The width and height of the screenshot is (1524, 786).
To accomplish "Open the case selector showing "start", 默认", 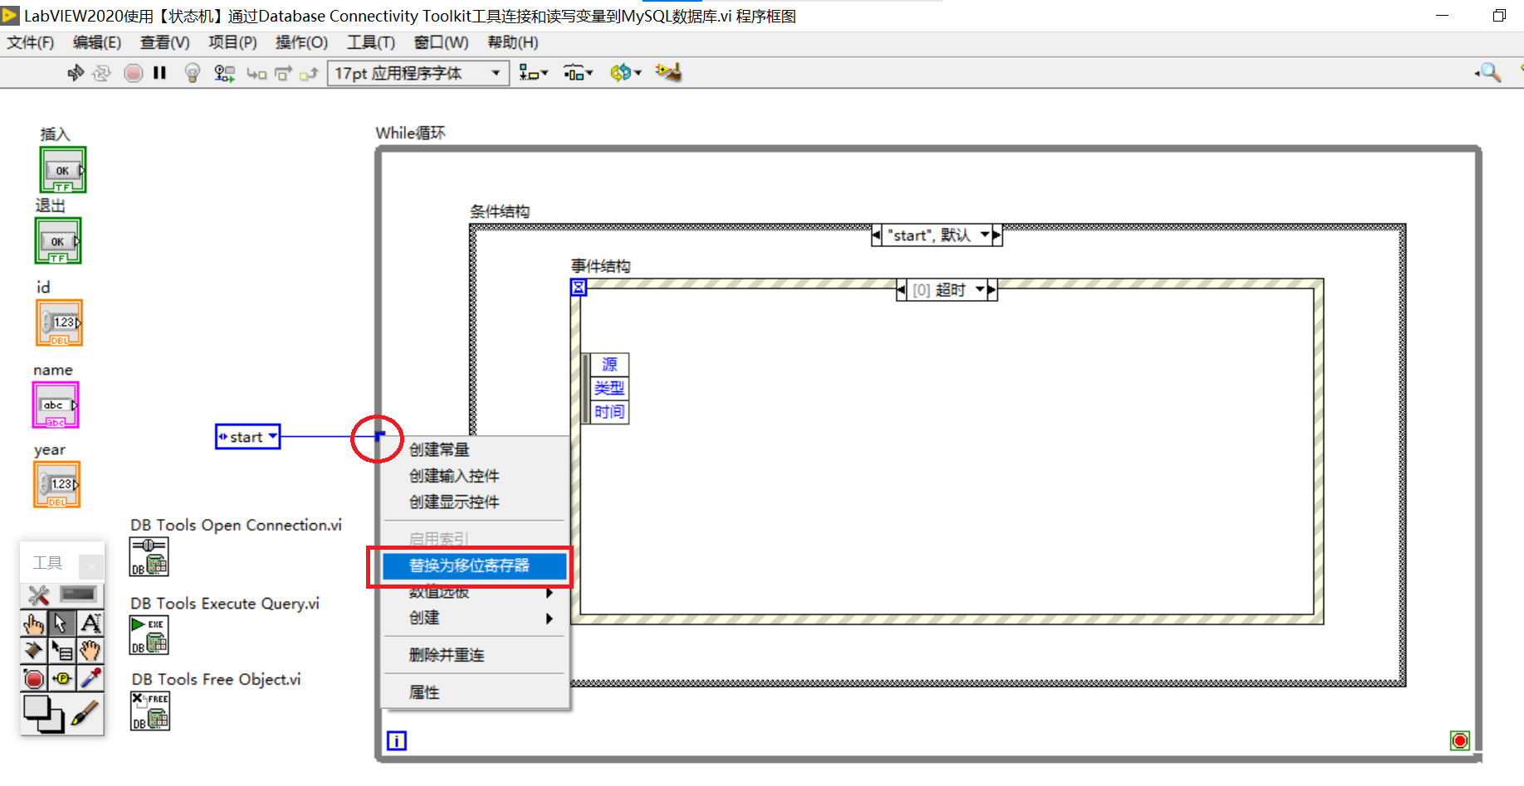I will pos(936,235).
